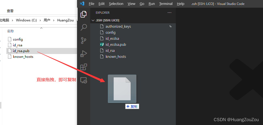Click the EXPLORER panel title
The height and width of the screenshot is (125, 263).
[103, 13]
